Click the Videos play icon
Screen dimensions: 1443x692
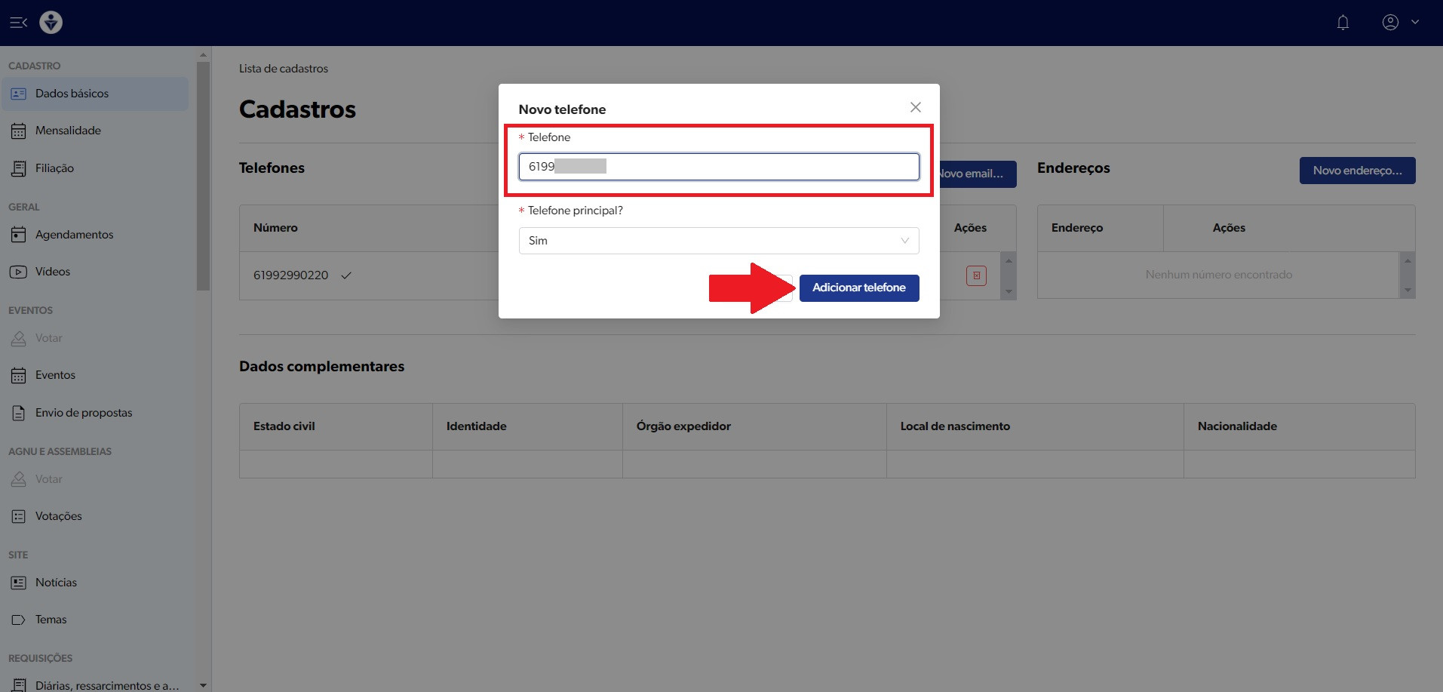tap(19, 272)
